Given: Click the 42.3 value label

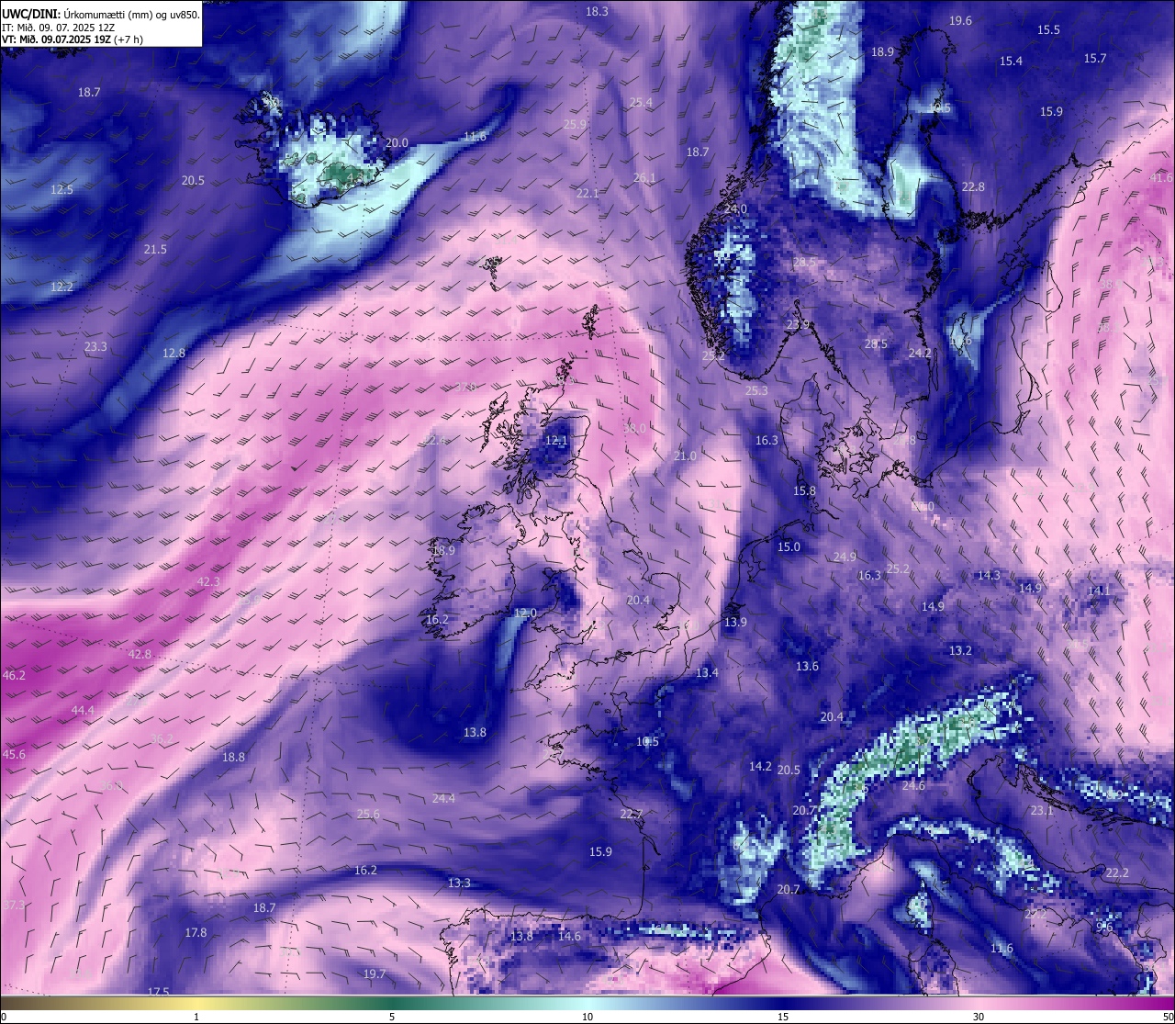Looking at the screenshot, I should point(208,581).
